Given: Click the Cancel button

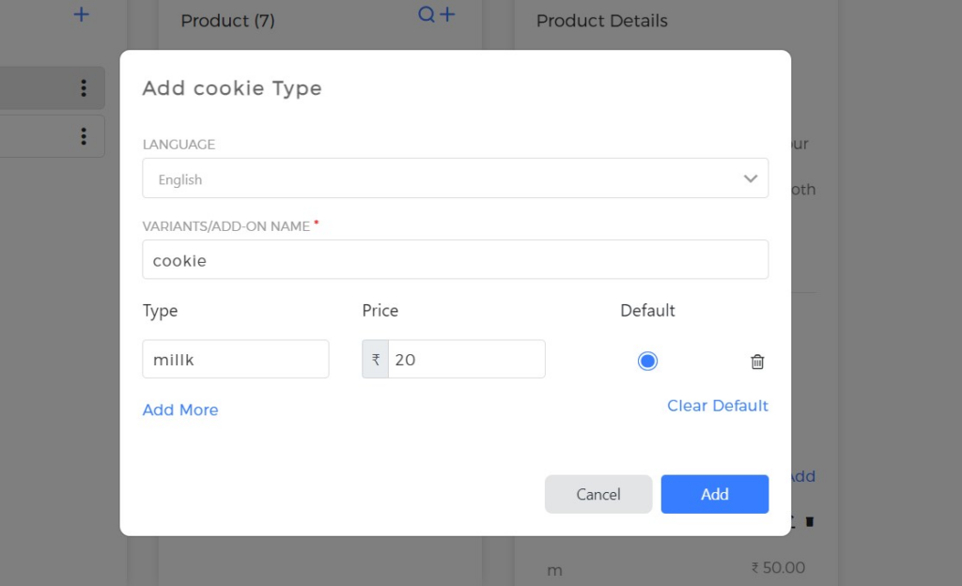Looking at the screenshot, I should (598, 494).
